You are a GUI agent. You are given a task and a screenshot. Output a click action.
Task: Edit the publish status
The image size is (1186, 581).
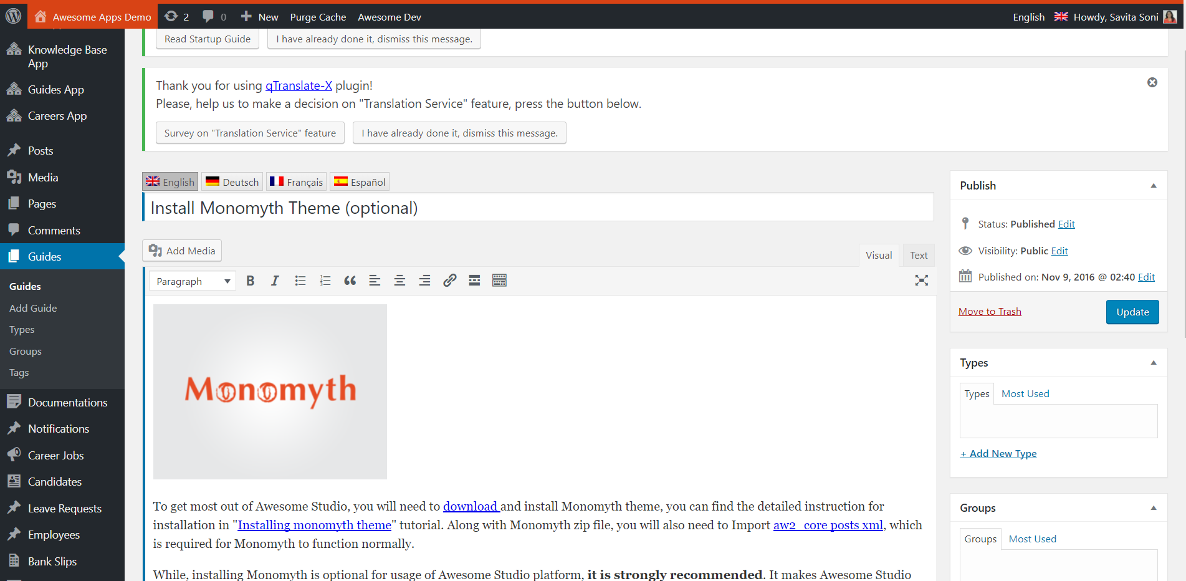1066,224
